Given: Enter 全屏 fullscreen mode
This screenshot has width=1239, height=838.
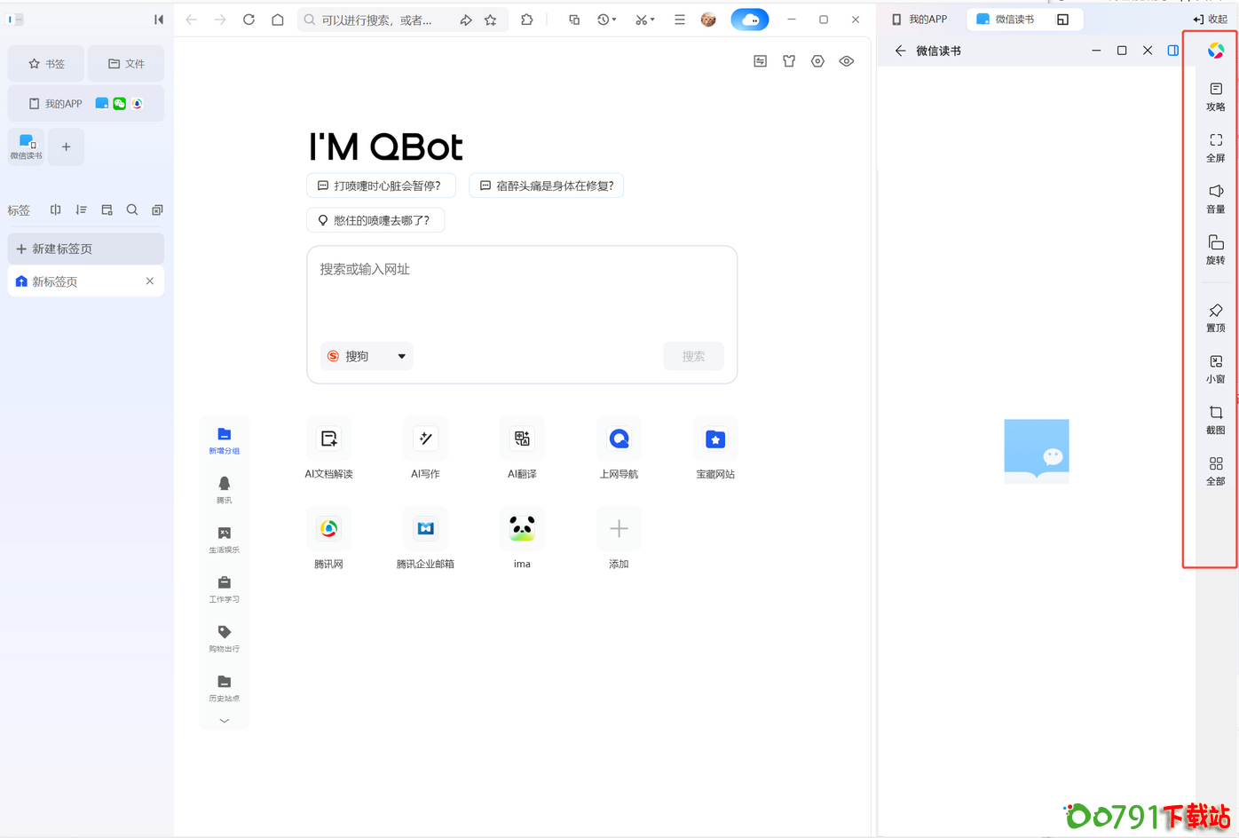Looking at the screenshot, I should (x=1215, y=146).
